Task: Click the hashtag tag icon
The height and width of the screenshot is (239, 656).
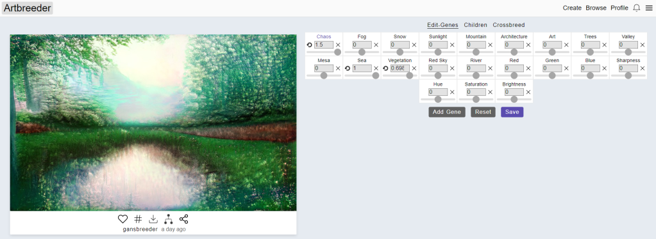Action: pyautogui.click(x=138, y=219)
